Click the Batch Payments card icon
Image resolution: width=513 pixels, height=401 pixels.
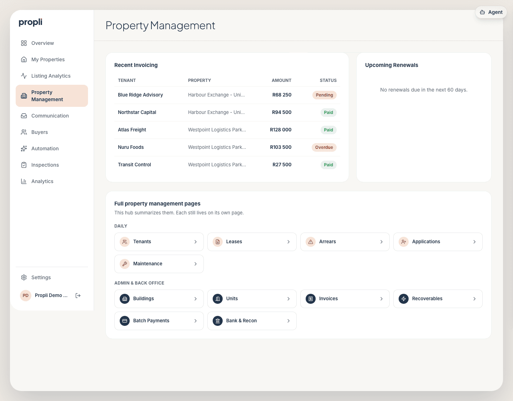point(125,321)
